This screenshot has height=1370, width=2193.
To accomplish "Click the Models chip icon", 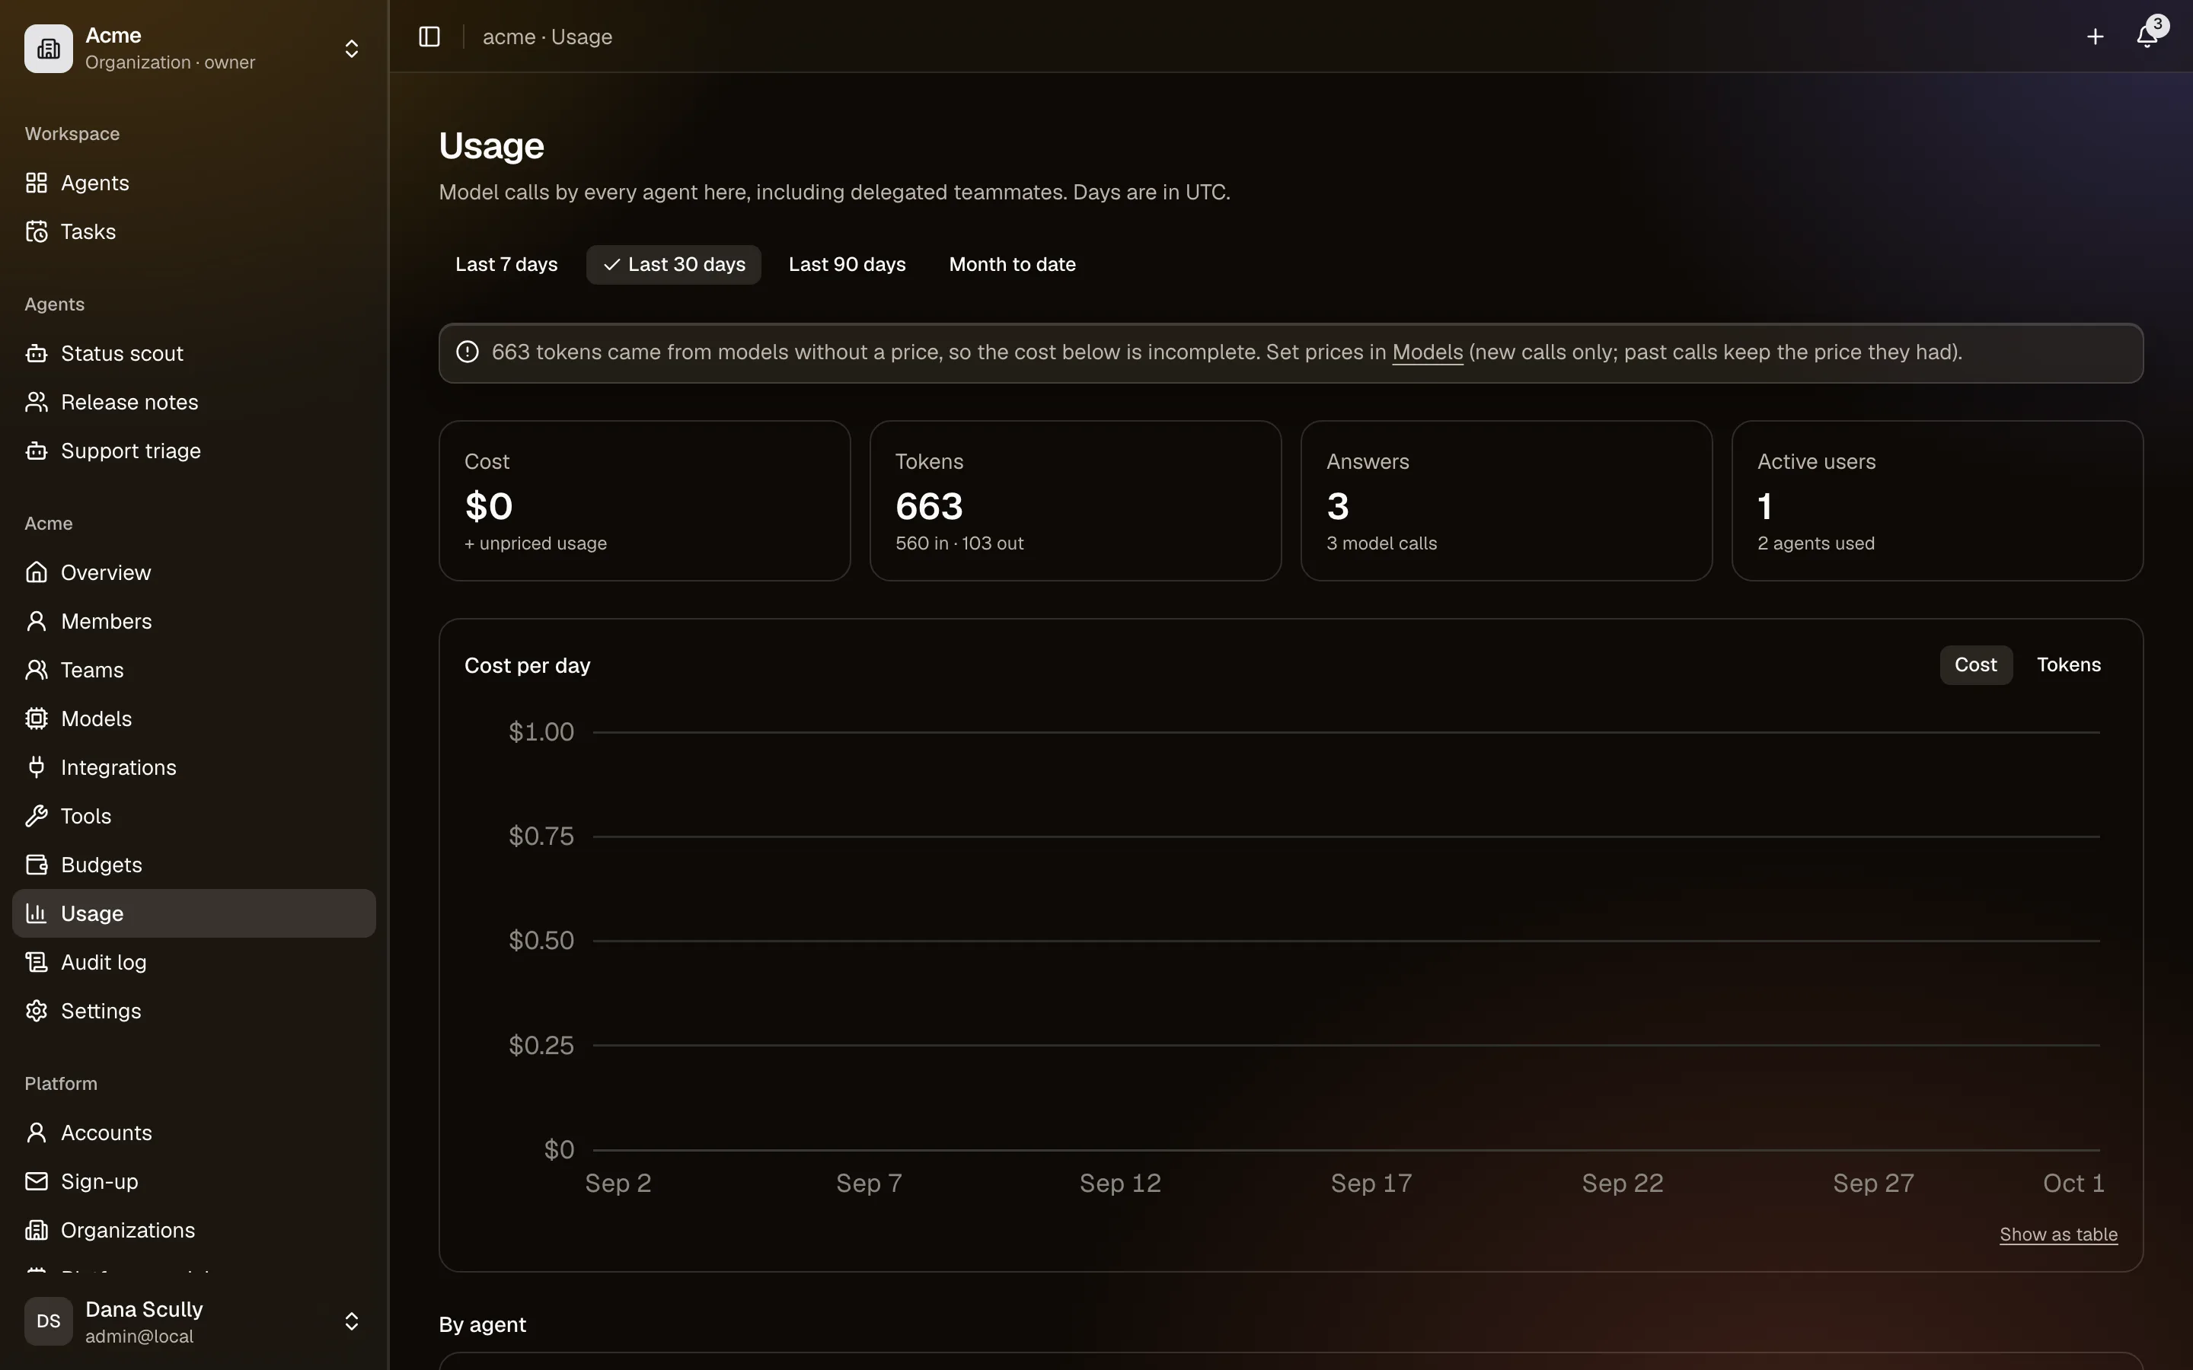I will click(x=37, y=718).
